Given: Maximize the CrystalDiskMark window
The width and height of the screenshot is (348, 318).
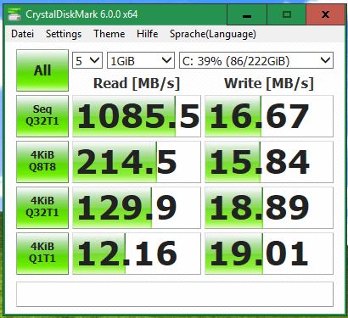Looking at the screenshot, I should point(287,14).
